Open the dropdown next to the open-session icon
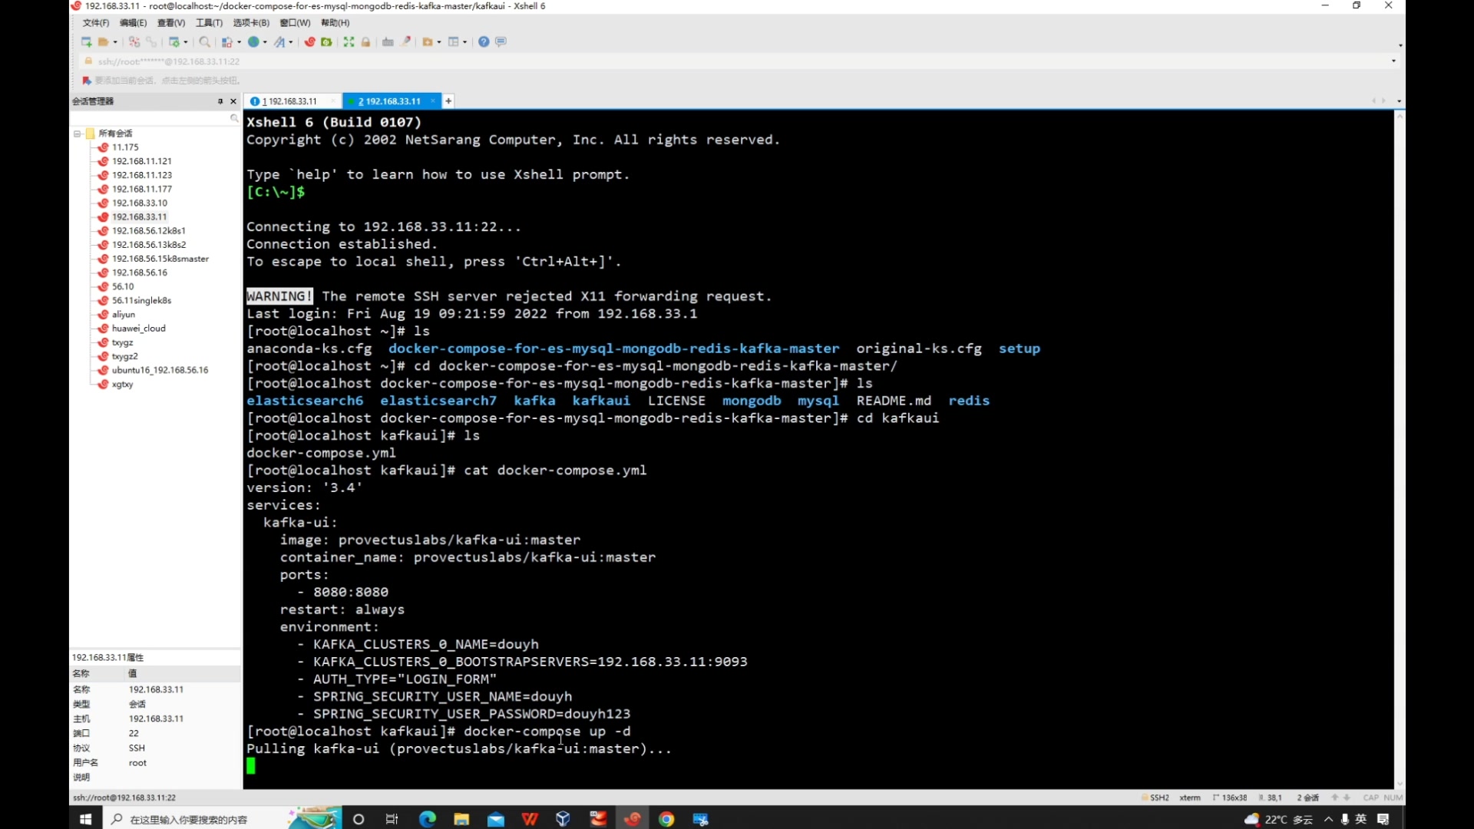1474x829 pixels. [x=115, y=42]
